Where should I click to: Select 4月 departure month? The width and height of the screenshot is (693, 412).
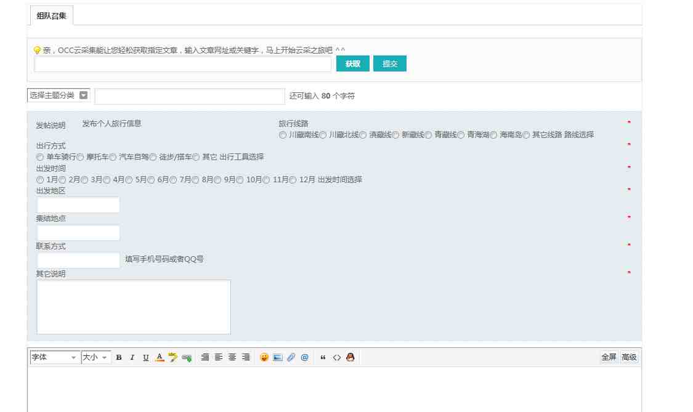pos(107,180)
